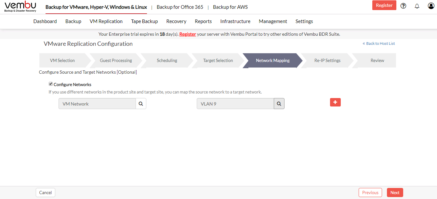Screen dimensions: 437x199
Task: Proceed with the Next button
Action: point(395,193)
